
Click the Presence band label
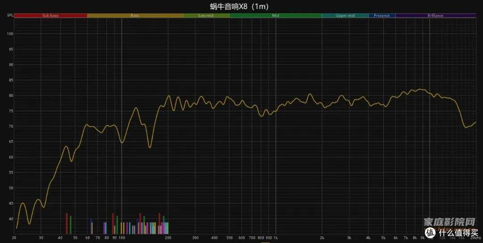(381, 15)
